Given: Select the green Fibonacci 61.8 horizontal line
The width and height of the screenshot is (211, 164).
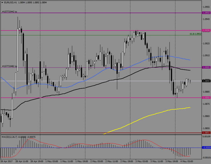Looking at the screenshot, I should 101,35.
